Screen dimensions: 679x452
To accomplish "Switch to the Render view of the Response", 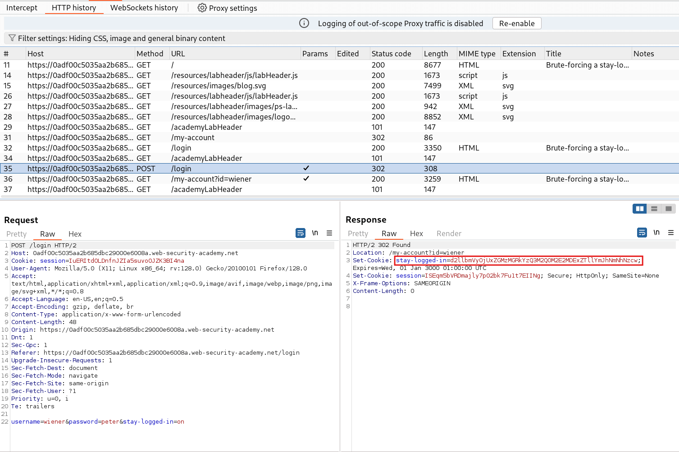I will click(x=448, y=233).
